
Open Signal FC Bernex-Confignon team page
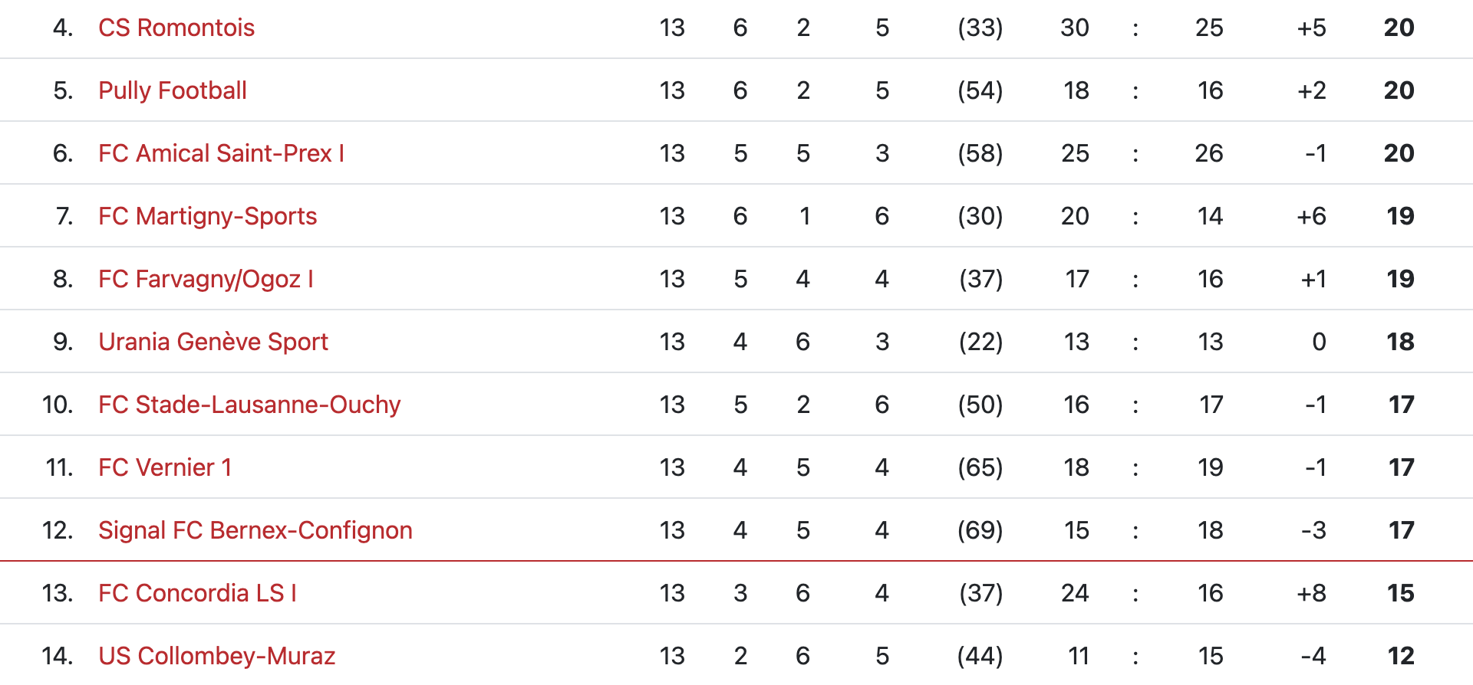[x=255, y=531]
